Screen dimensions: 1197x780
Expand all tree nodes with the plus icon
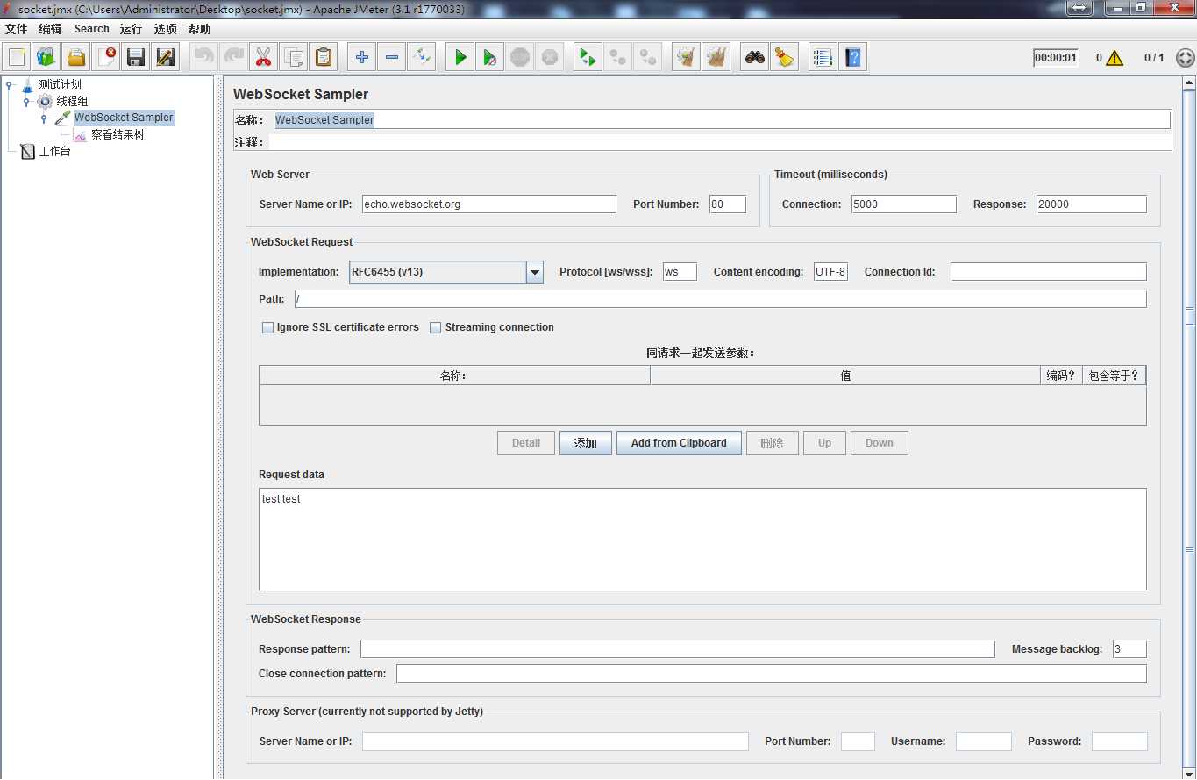(362, 58)
